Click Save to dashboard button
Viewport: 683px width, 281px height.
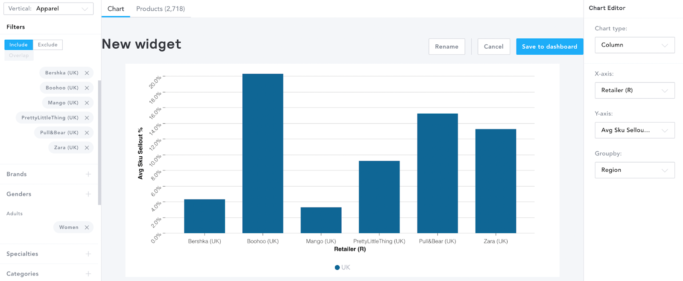click(x=549, y=47)
